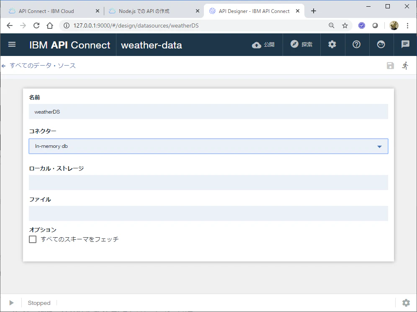This screenshot has width=417, height=312.
Task: Focus the browser address bar URL
Action: point(136,25)
